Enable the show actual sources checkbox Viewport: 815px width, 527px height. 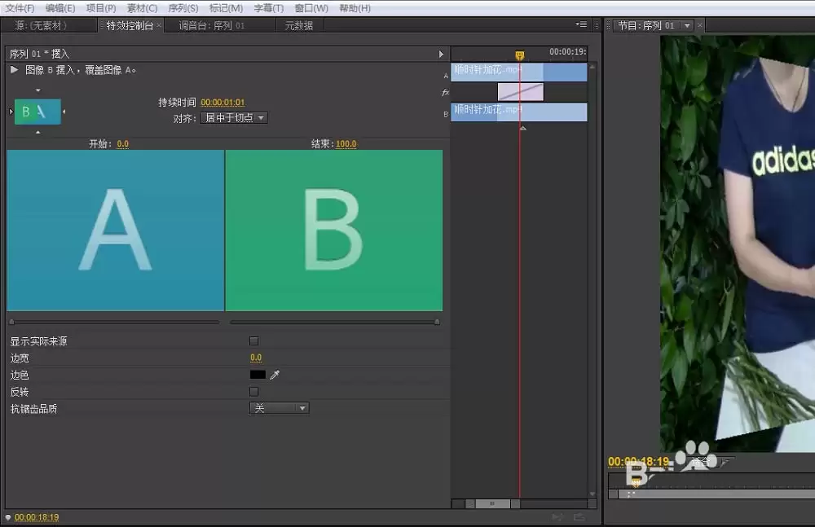click(x=253, y=341)
